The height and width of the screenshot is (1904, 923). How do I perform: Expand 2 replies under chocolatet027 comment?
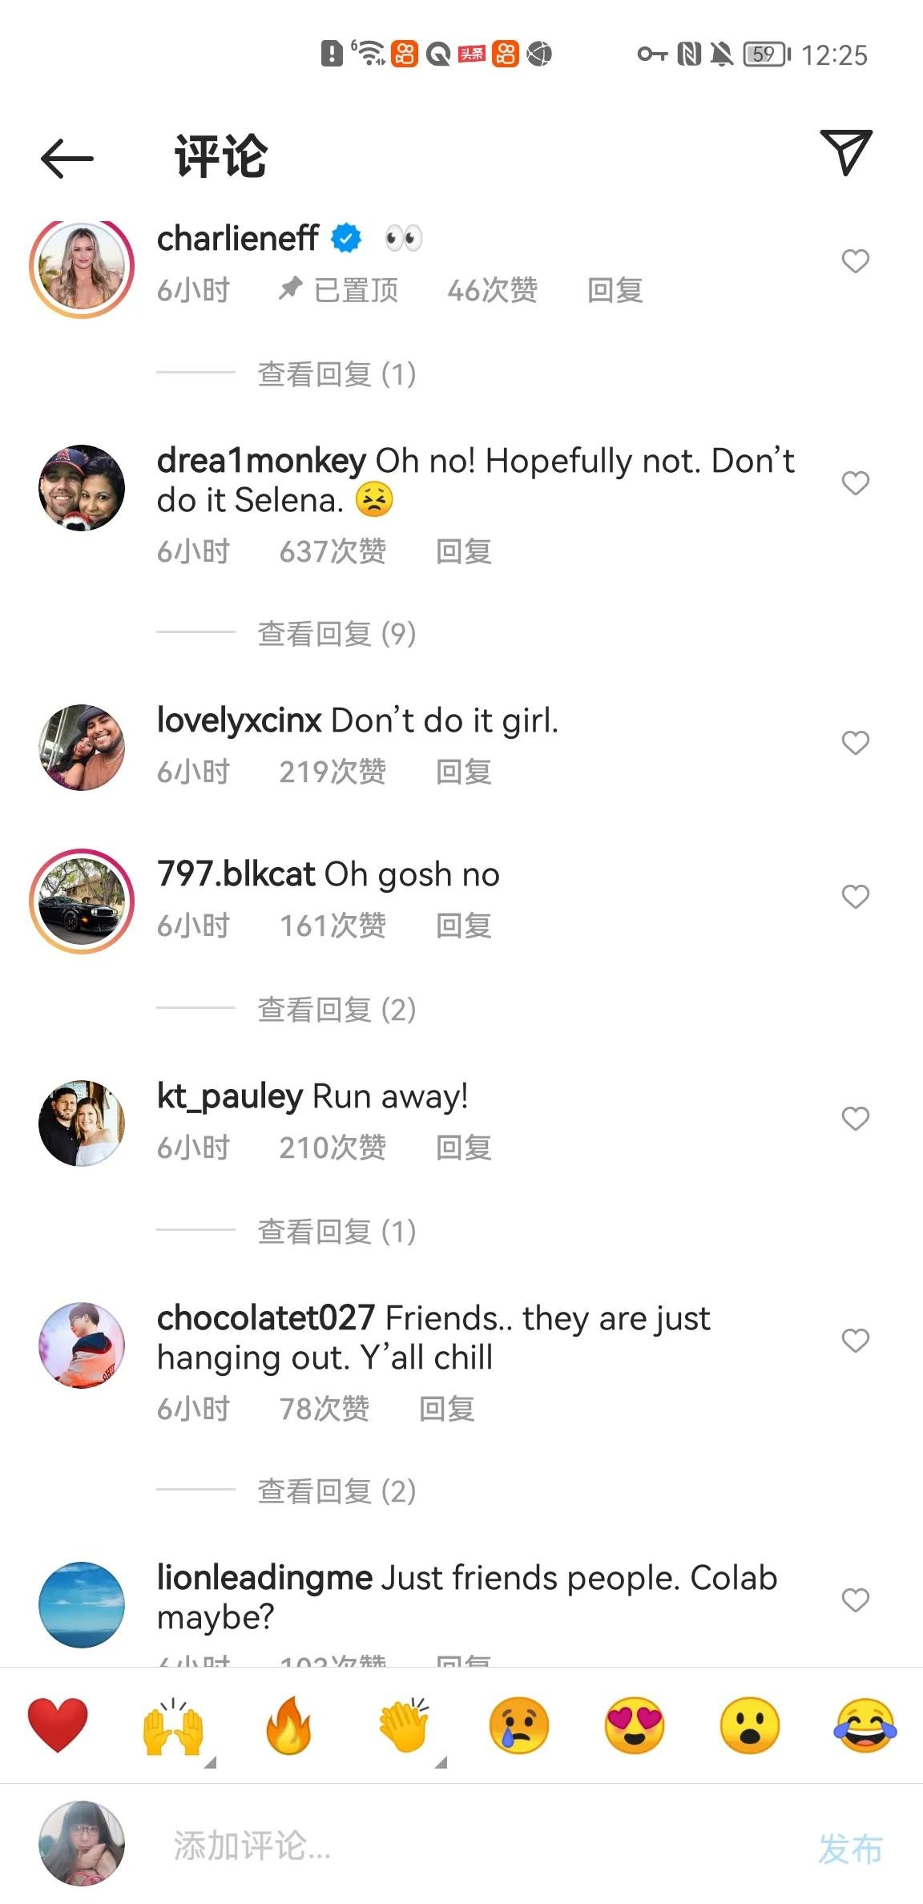point(337,1491)
